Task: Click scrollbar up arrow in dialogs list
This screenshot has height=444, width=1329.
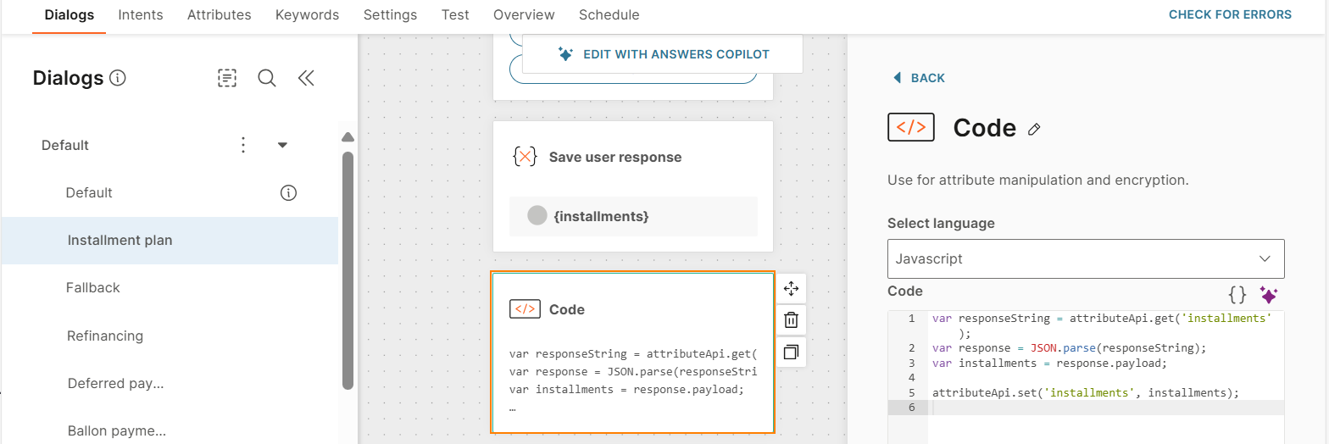Action: (x=348, y=138)
